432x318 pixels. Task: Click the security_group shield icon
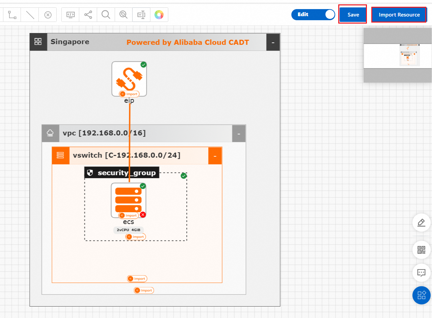point(90,173)
